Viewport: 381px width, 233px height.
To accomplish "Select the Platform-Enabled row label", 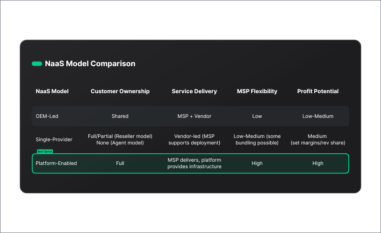I will point(56,164).
